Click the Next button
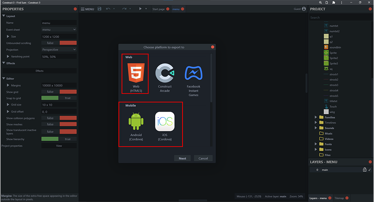 (183, 158)
